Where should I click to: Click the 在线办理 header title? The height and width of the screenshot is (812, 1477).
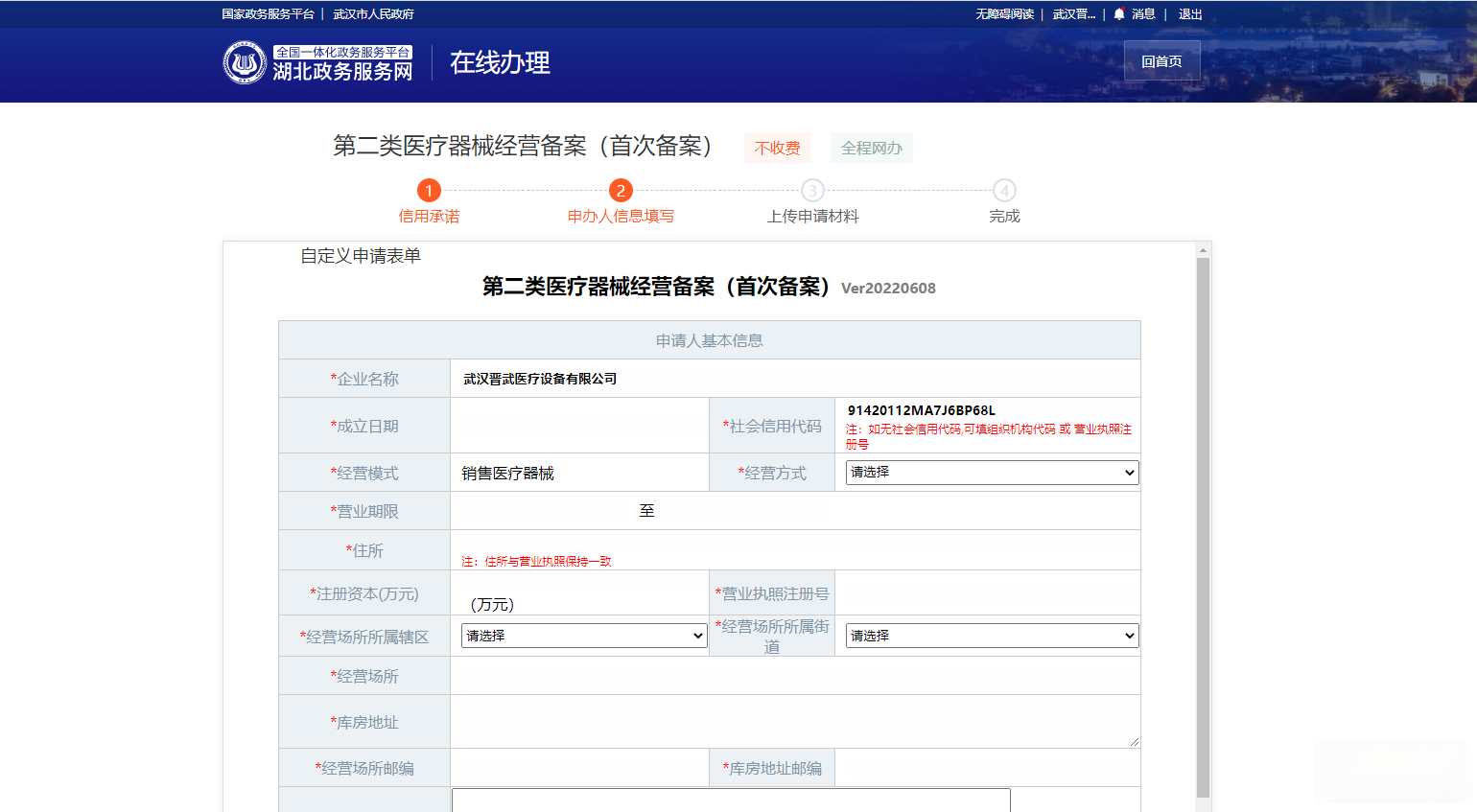click(500, 62)
